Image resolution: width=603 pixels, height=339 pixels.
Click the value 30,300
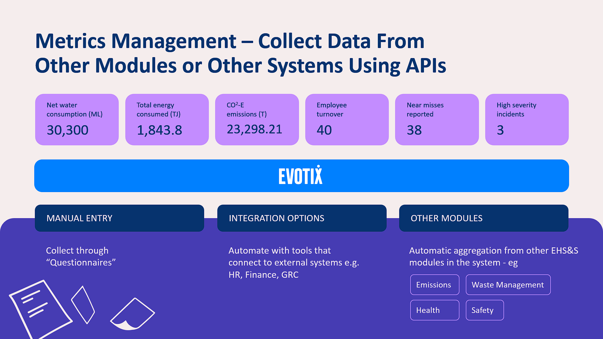pos(68,130)
